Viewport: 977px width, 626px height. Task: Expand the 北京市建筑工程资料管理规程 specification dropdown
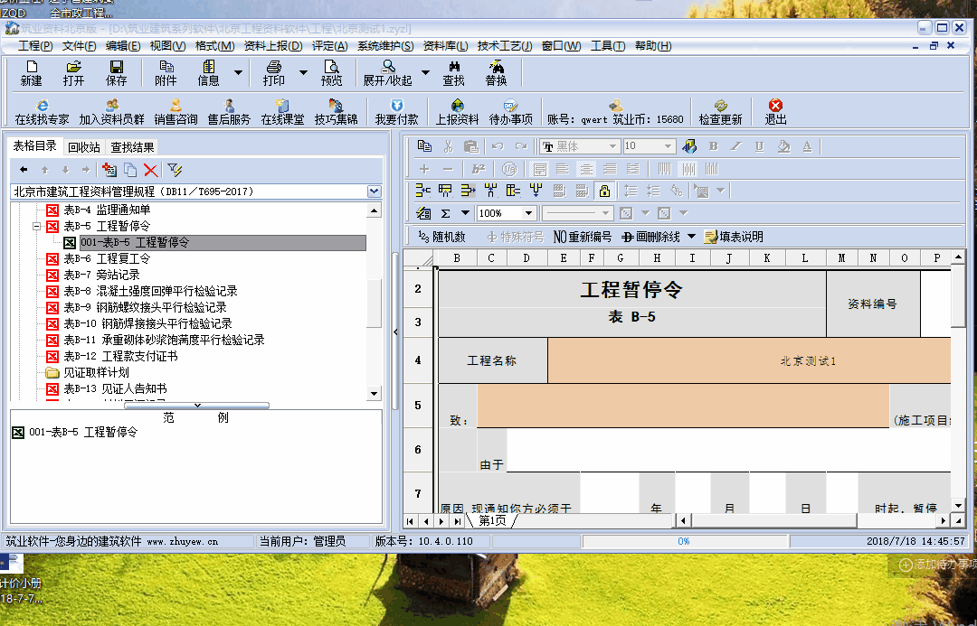(x=375, y=192)
